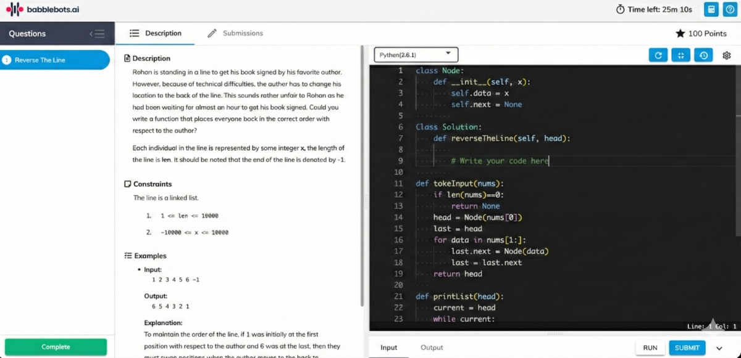Switch to the Description tab
Image resolution: width=741 pixels, height=358 pixels.
(156, 33)
